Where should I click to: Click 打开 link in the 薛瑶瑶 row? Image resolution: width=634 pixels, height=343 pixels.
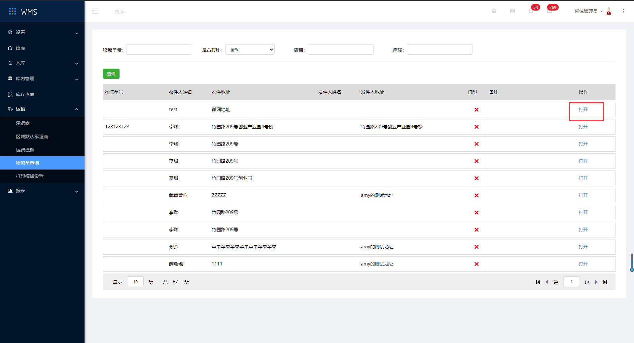click(583, 264)
